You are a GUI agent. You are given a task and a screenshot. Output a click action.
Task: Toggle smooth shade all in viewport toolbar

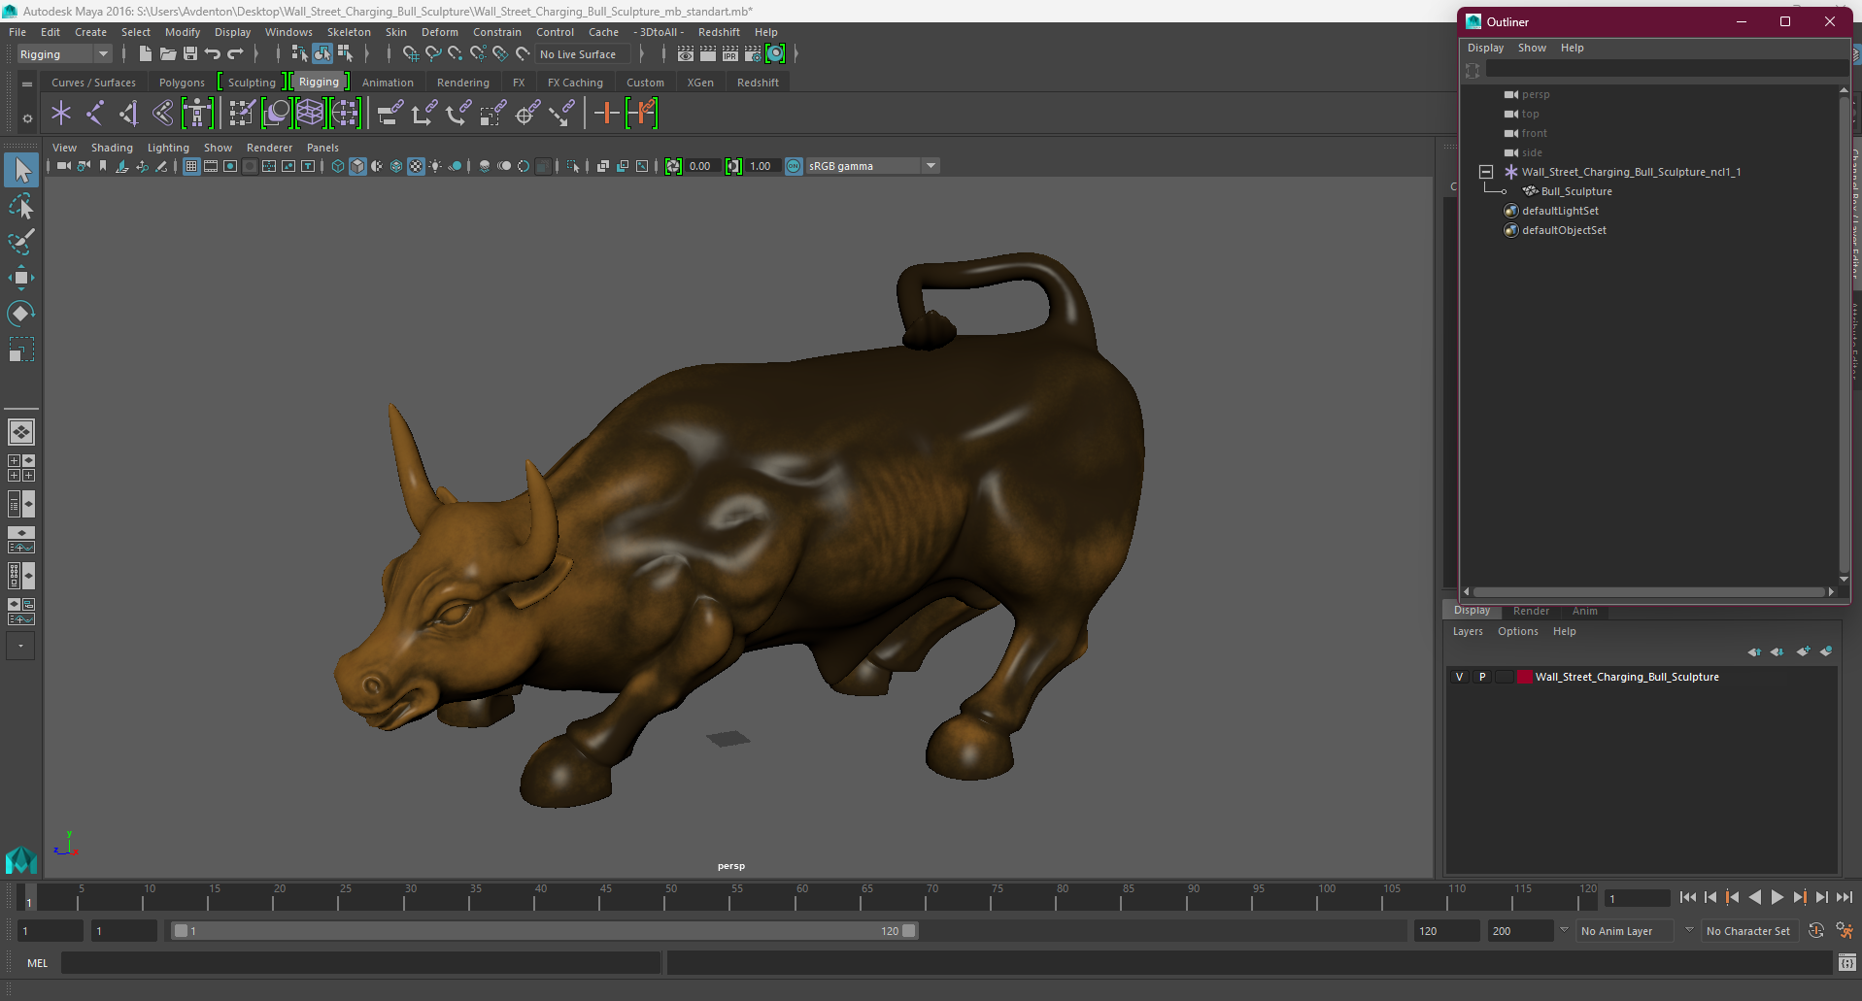[357, 166]
